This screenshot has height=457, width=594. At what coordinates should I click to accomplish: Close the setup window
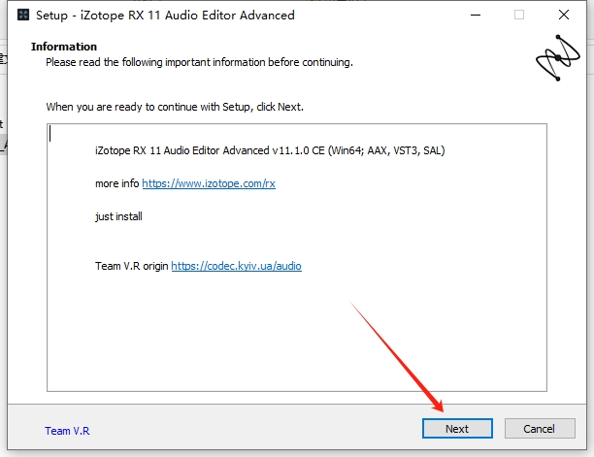tap(564, 16)
